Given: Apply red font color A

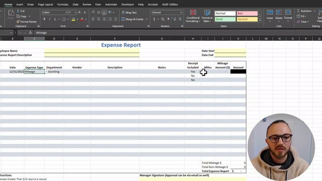Looking at the screenshot, I should coord(82,19).
